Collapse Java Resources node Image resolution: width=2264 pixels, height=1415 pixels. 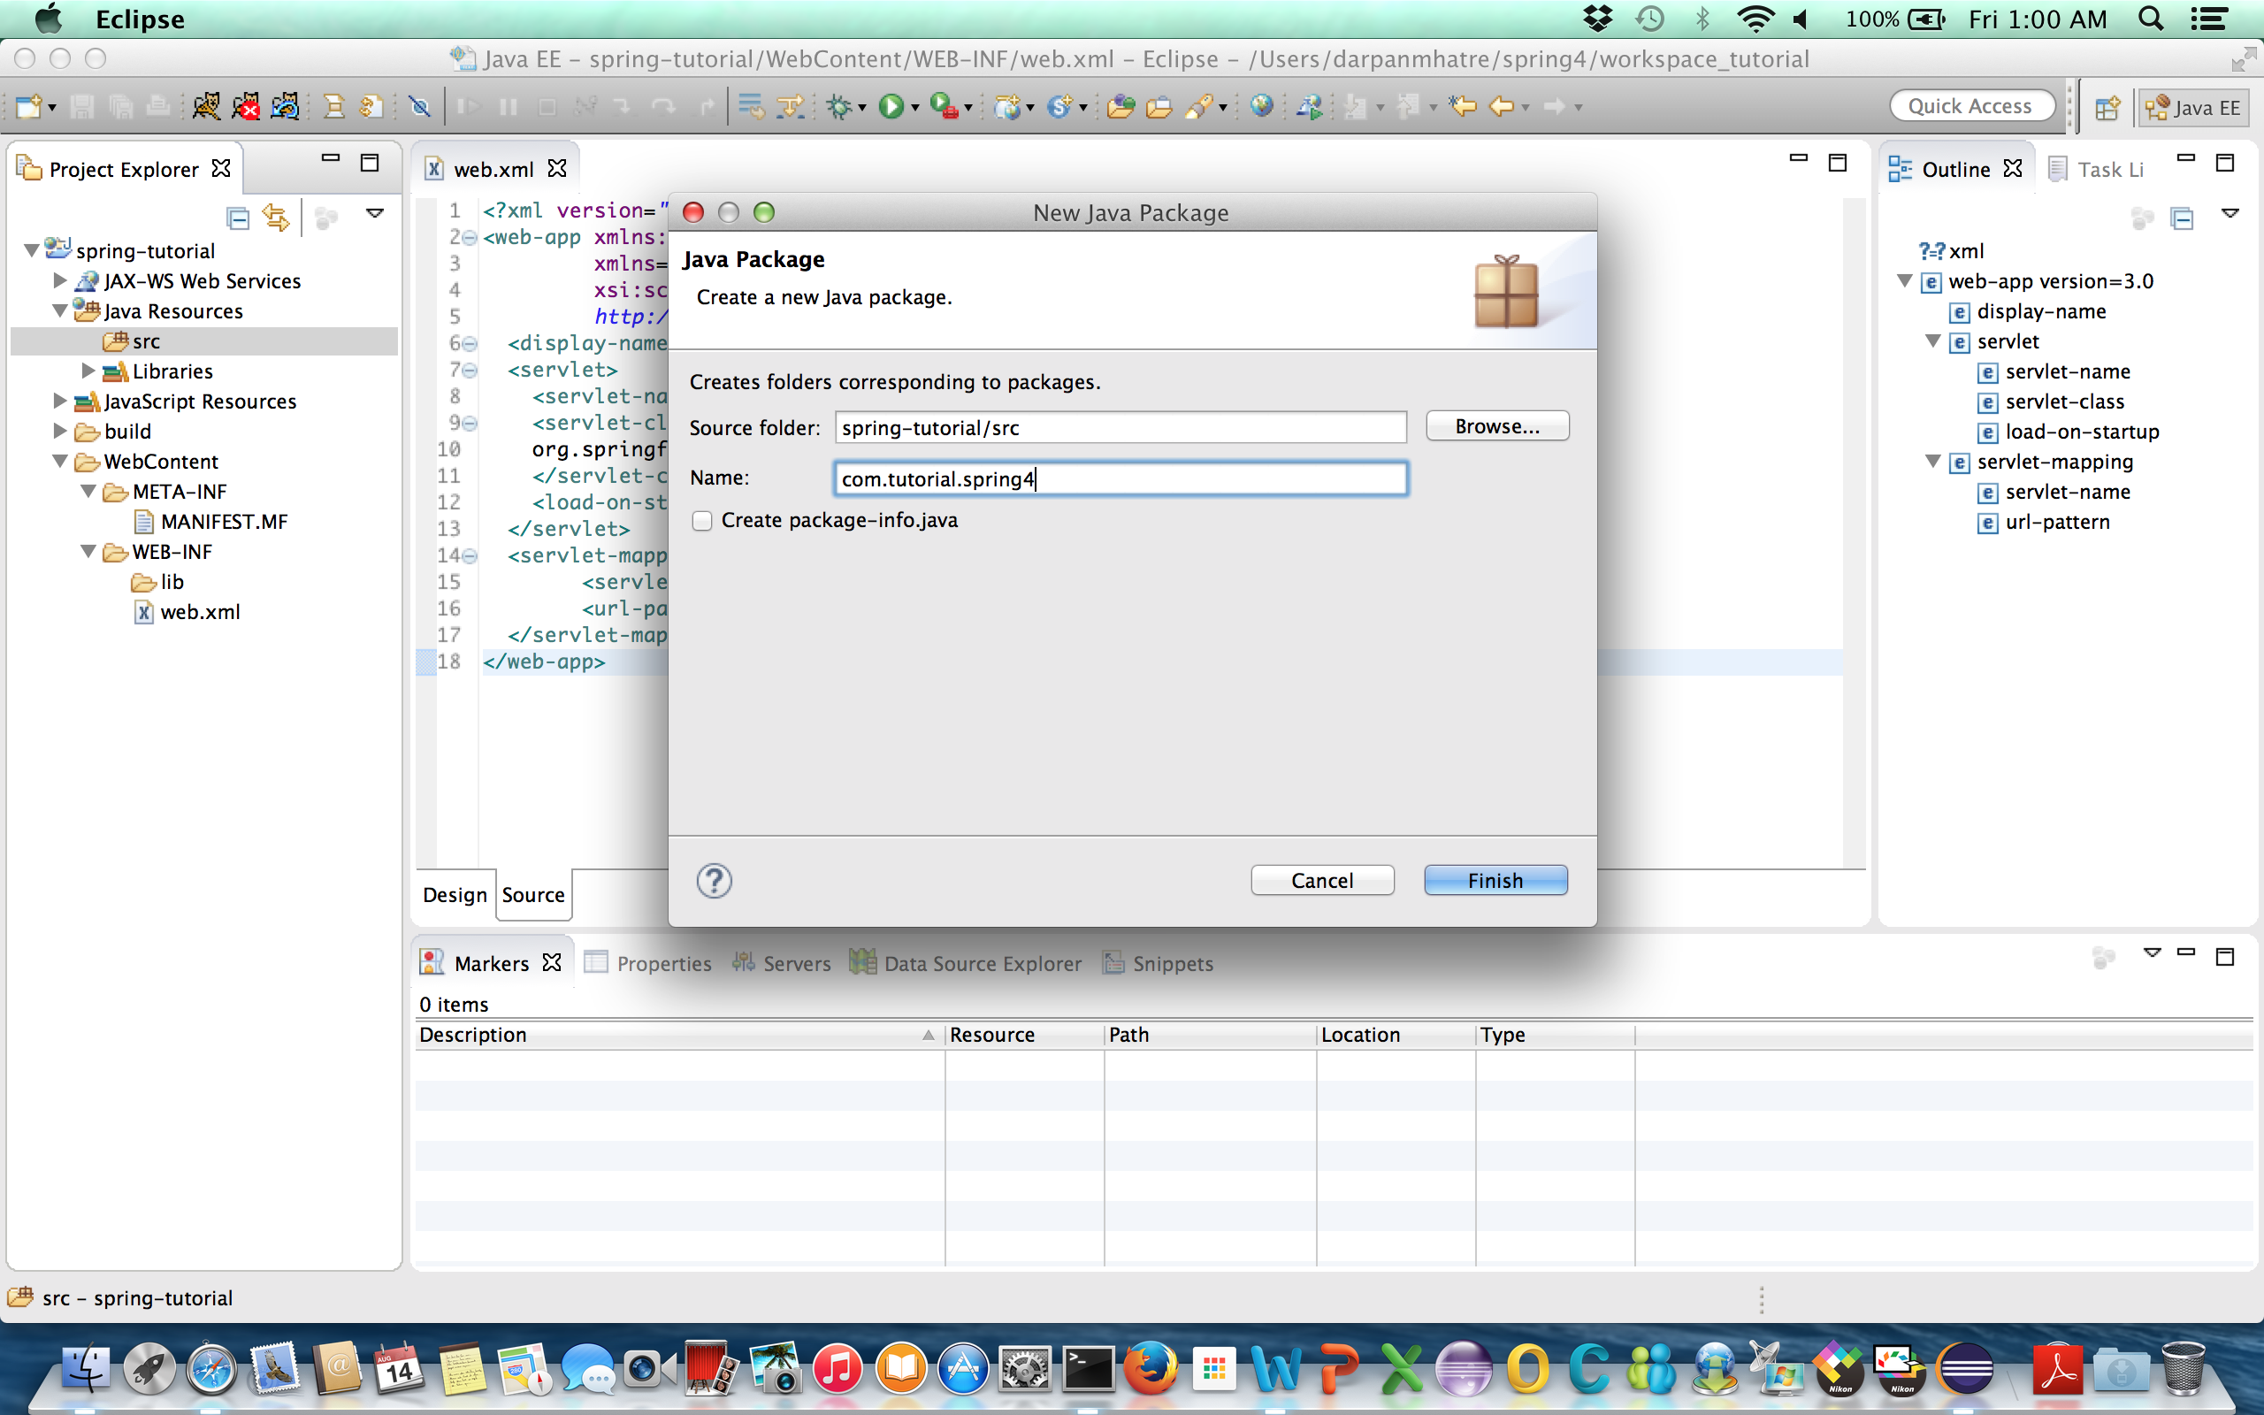point(60,310)
